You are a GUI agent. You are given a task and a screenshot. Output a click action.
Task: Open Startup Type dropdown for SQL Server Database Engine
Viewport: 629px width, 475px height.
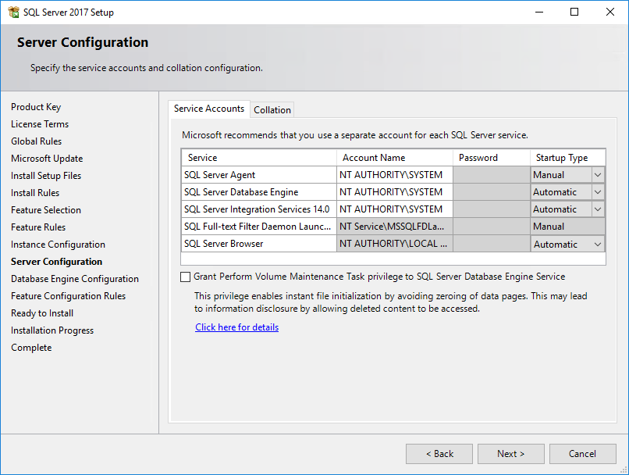(598, 192)
